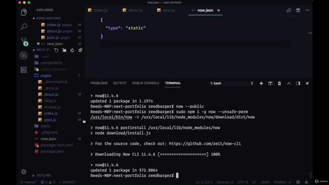329x185 pixels.
Task: Refresh the explorer file tree
Action: click(72, 50)
